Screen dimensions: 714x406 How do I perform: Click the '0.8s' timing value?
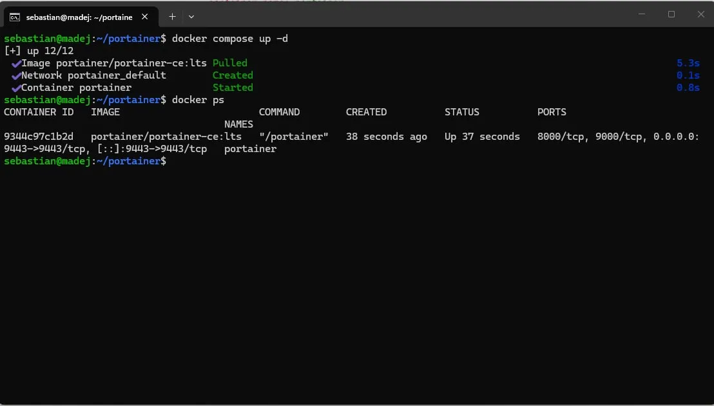(x=688, y=88)
